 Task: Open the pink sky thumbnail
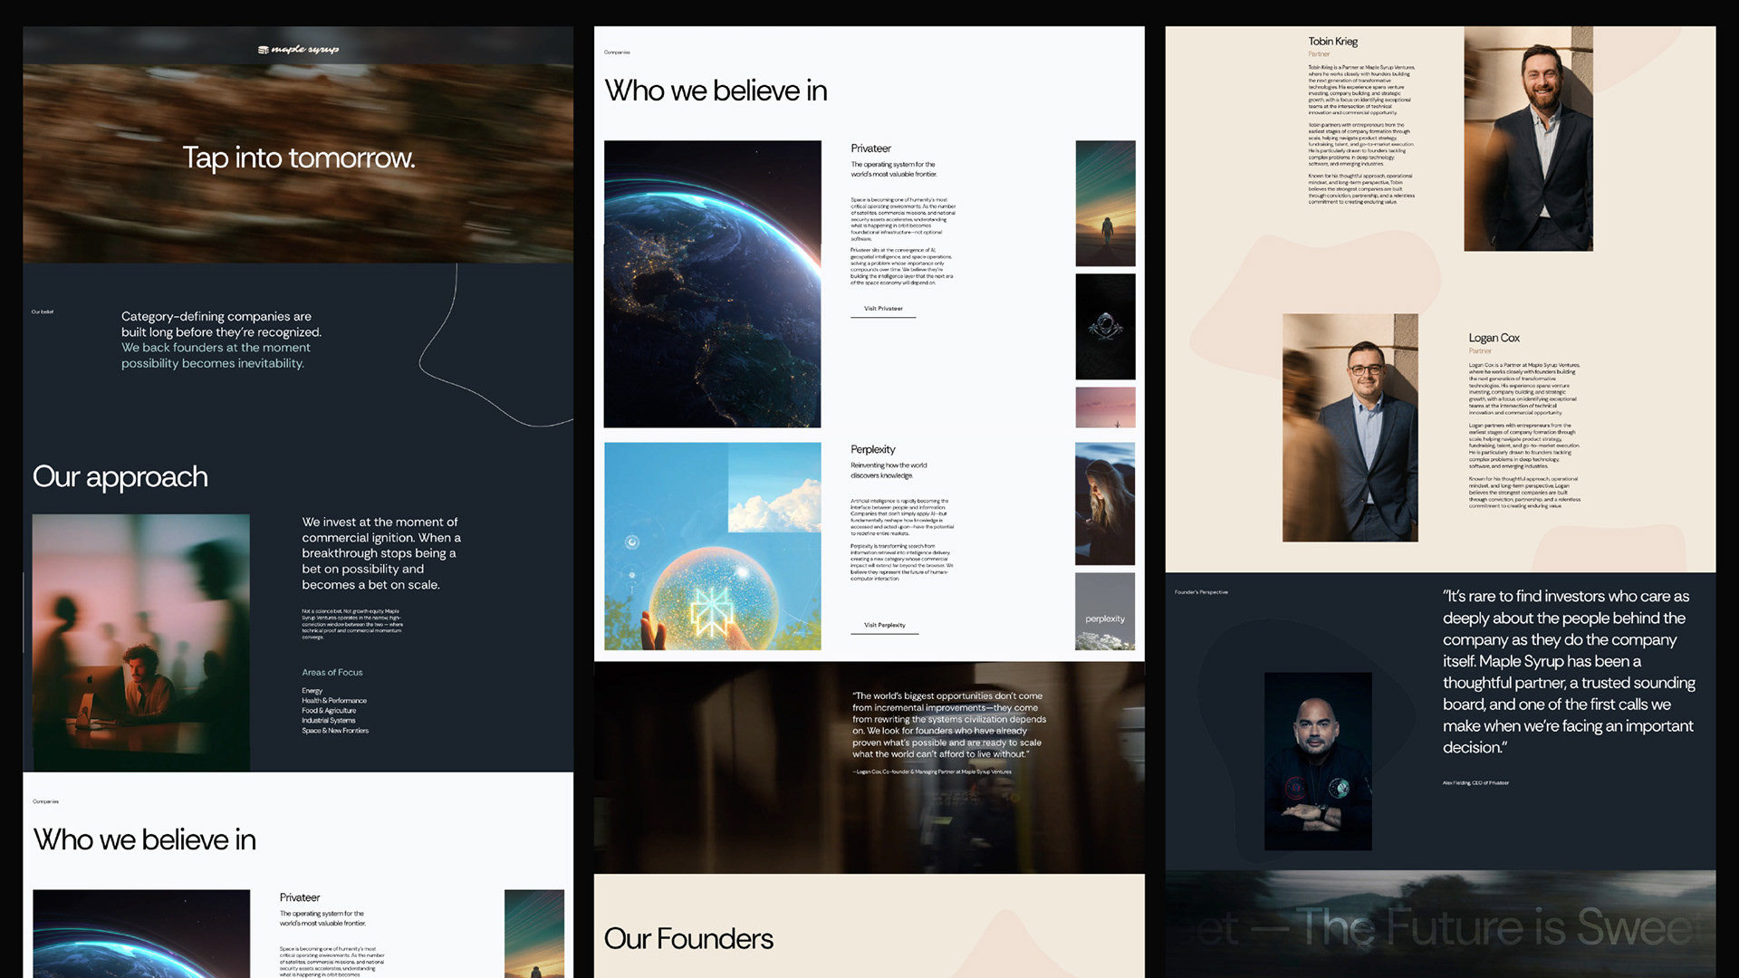pos(1105,407)
